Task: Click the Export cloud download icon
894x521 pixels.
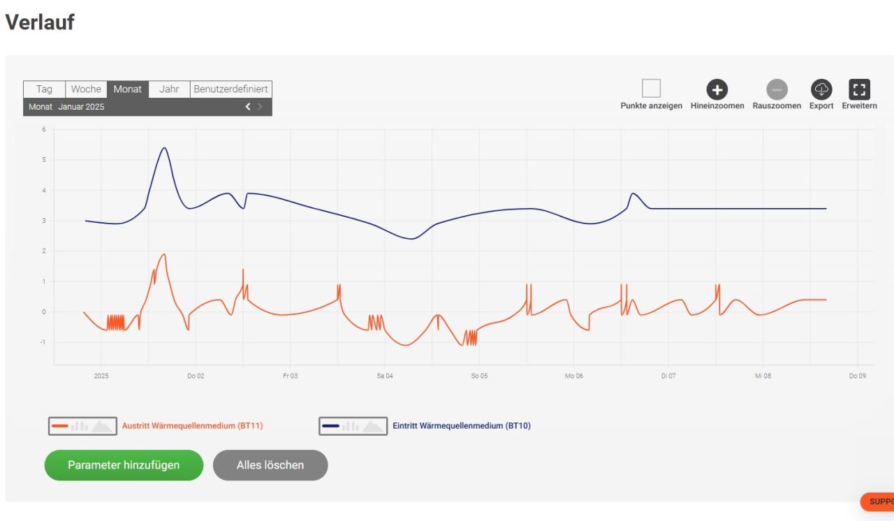Action: [x=821, y=89]
